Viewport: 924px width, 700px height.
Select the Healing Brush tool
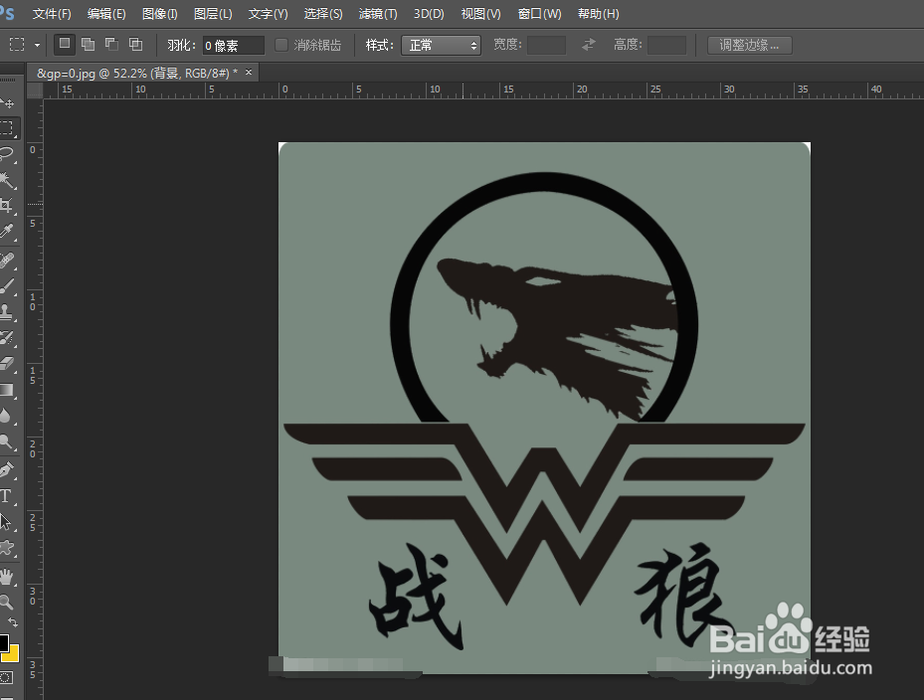click(8, 261)
